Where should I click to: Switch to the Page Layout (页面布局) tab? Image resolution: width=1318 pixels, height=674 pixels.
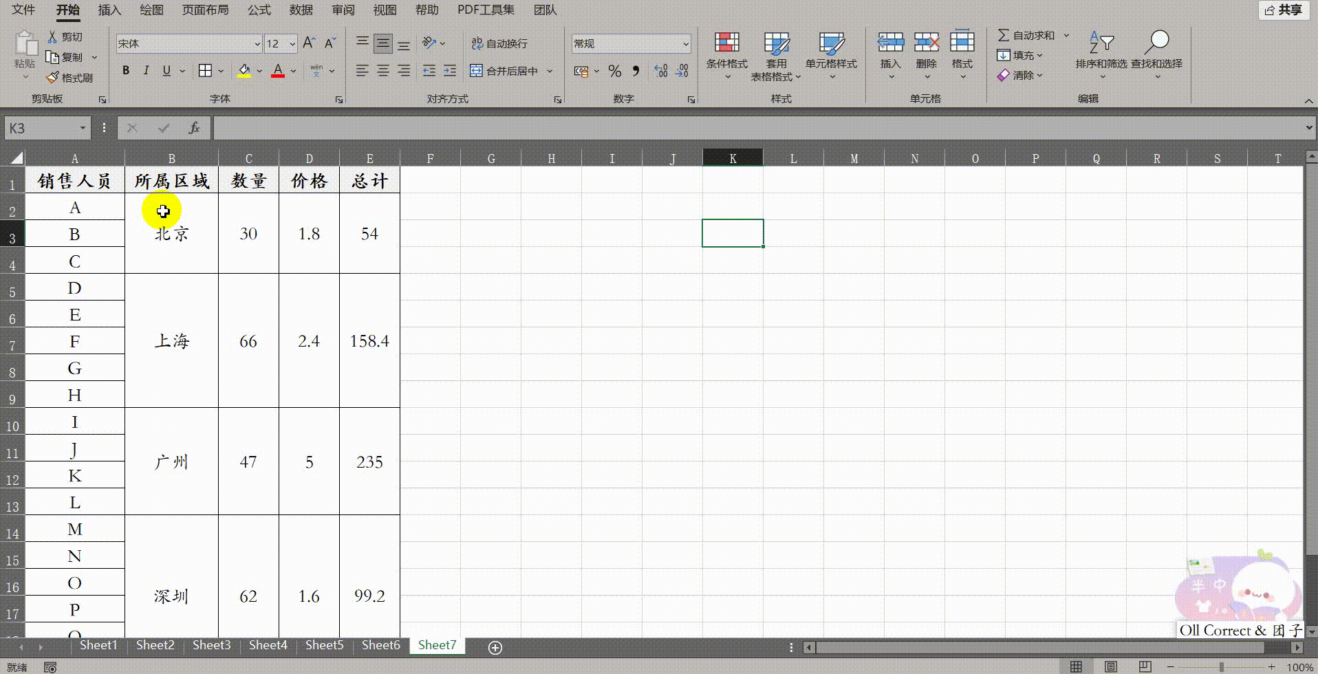click(205, 10)
